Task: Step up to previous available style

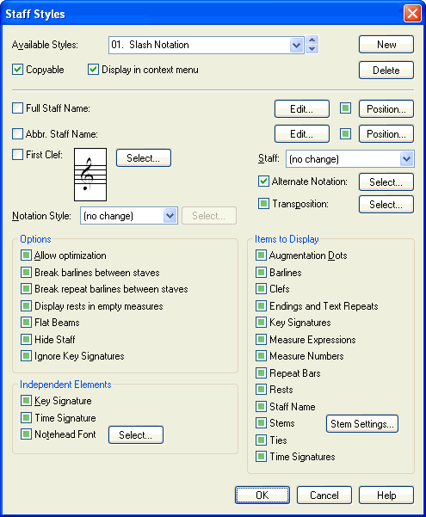Action: [312, 40]
